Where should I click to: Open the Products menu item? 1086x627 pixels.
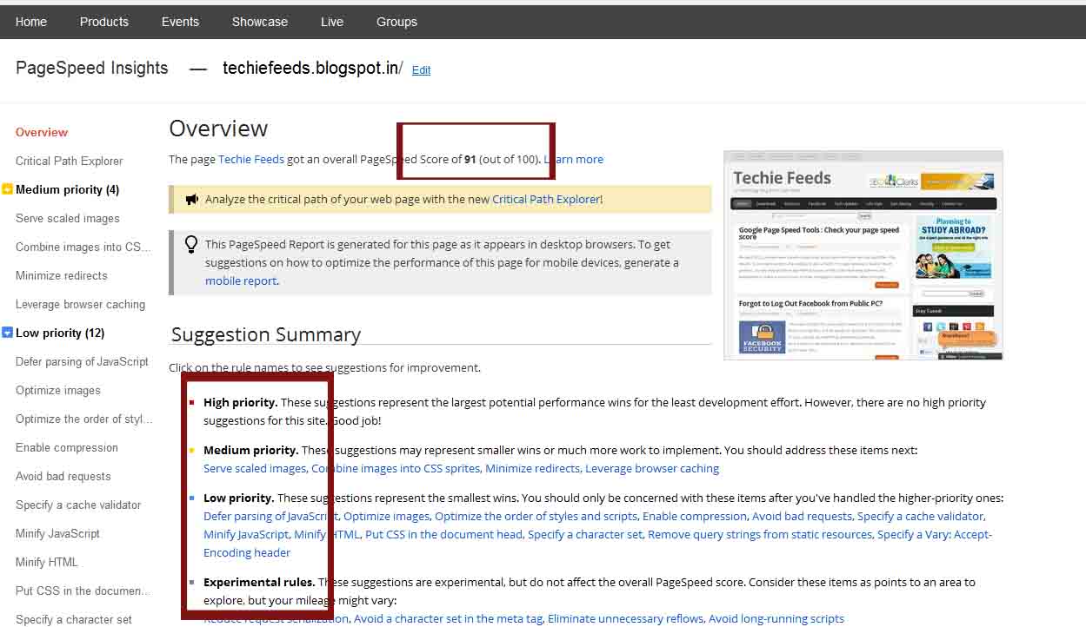point(104,22)
